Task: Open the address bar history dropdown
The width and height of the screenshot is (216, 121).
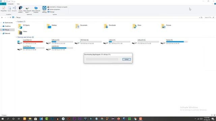Action: [x=199, y=17]
